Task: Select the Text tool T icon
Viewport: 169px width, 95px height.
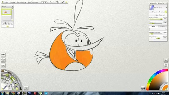Action: click(x=10, y=89)
